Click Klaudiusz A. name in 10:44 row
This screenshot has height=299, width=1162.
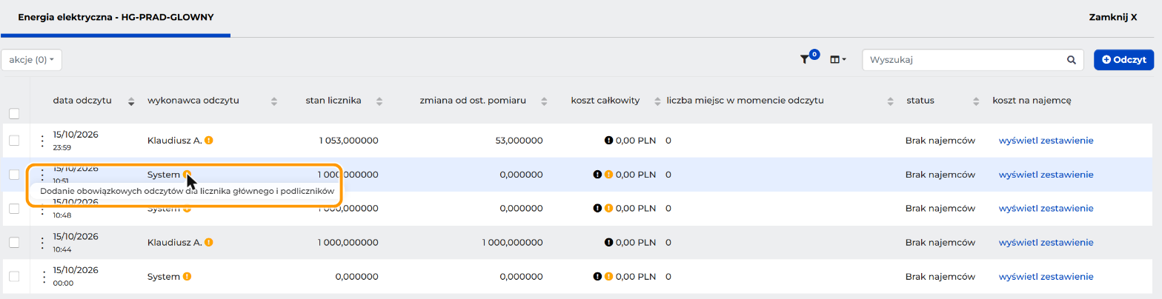coord(175,242)
